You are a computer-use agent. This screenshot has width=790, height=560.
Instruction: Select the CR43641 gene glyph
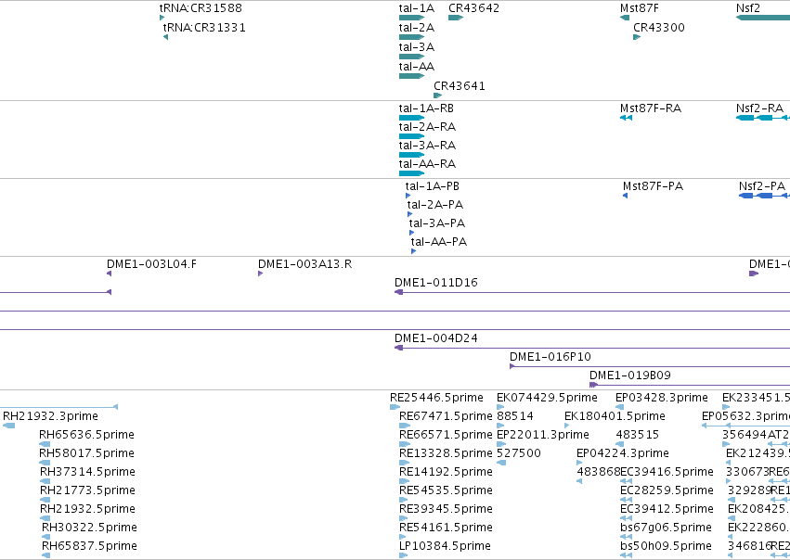tap(438, 95)
